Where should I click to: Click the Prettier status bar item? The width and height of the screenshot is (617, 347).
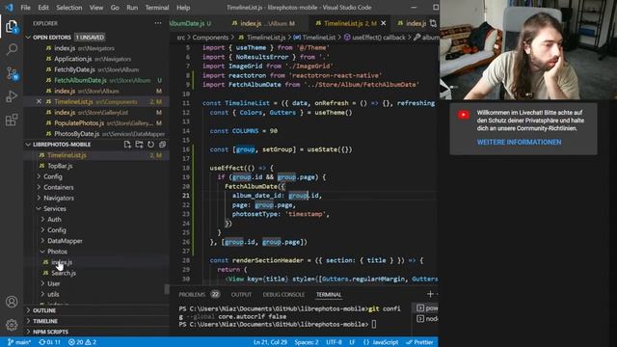tap(420, 342)
